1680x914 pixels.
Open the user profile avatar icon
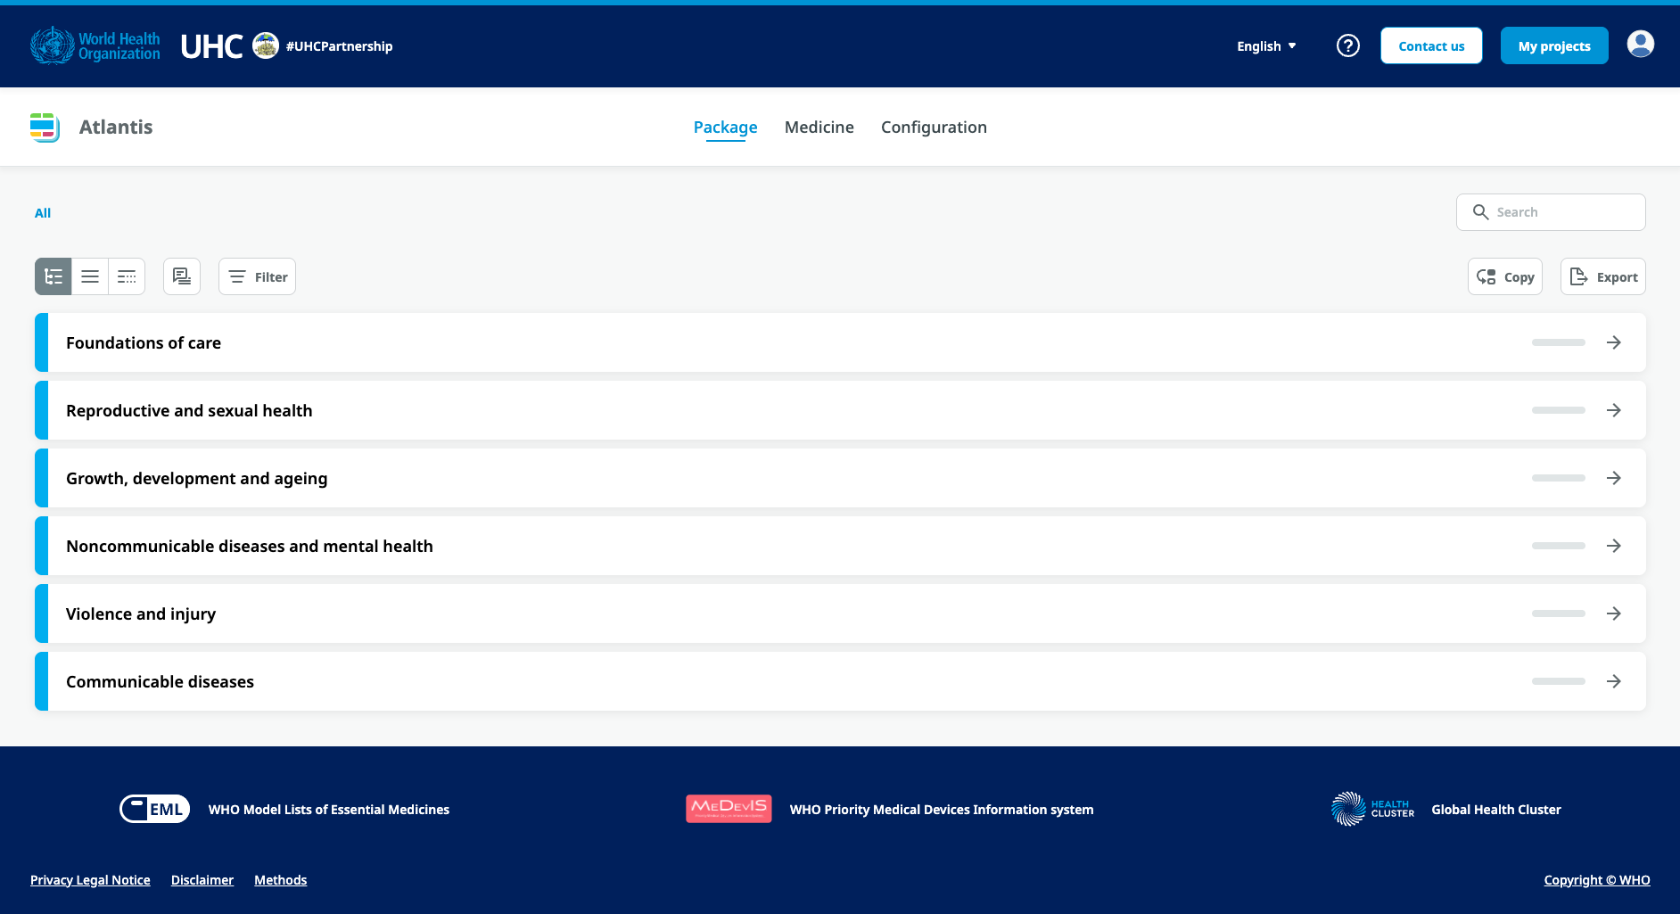[x=1640, y=44]
